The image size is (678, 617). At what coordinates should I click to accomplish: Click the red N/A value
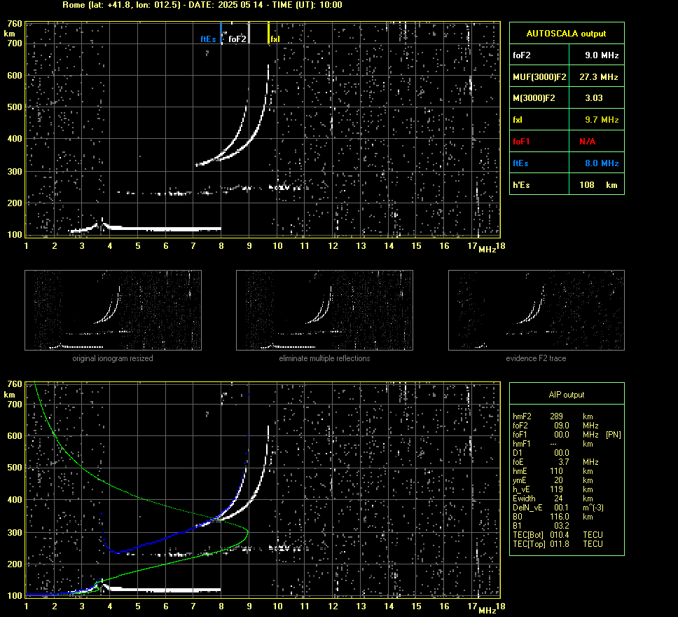coord(587,142)
